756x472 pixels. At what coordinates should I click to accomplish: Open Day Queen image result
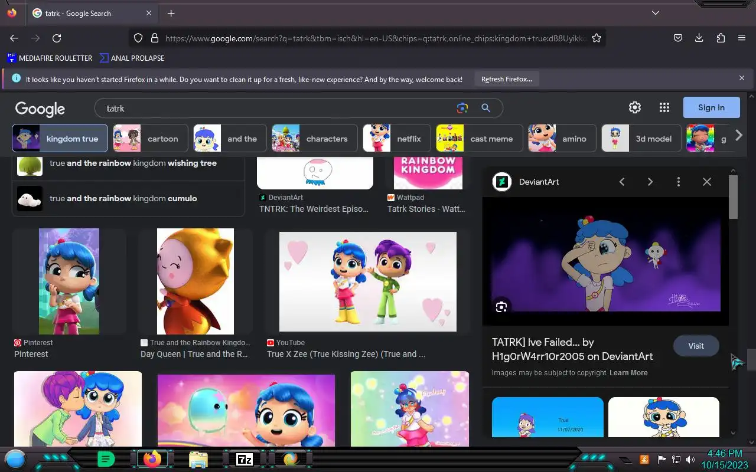coord(195,281)
